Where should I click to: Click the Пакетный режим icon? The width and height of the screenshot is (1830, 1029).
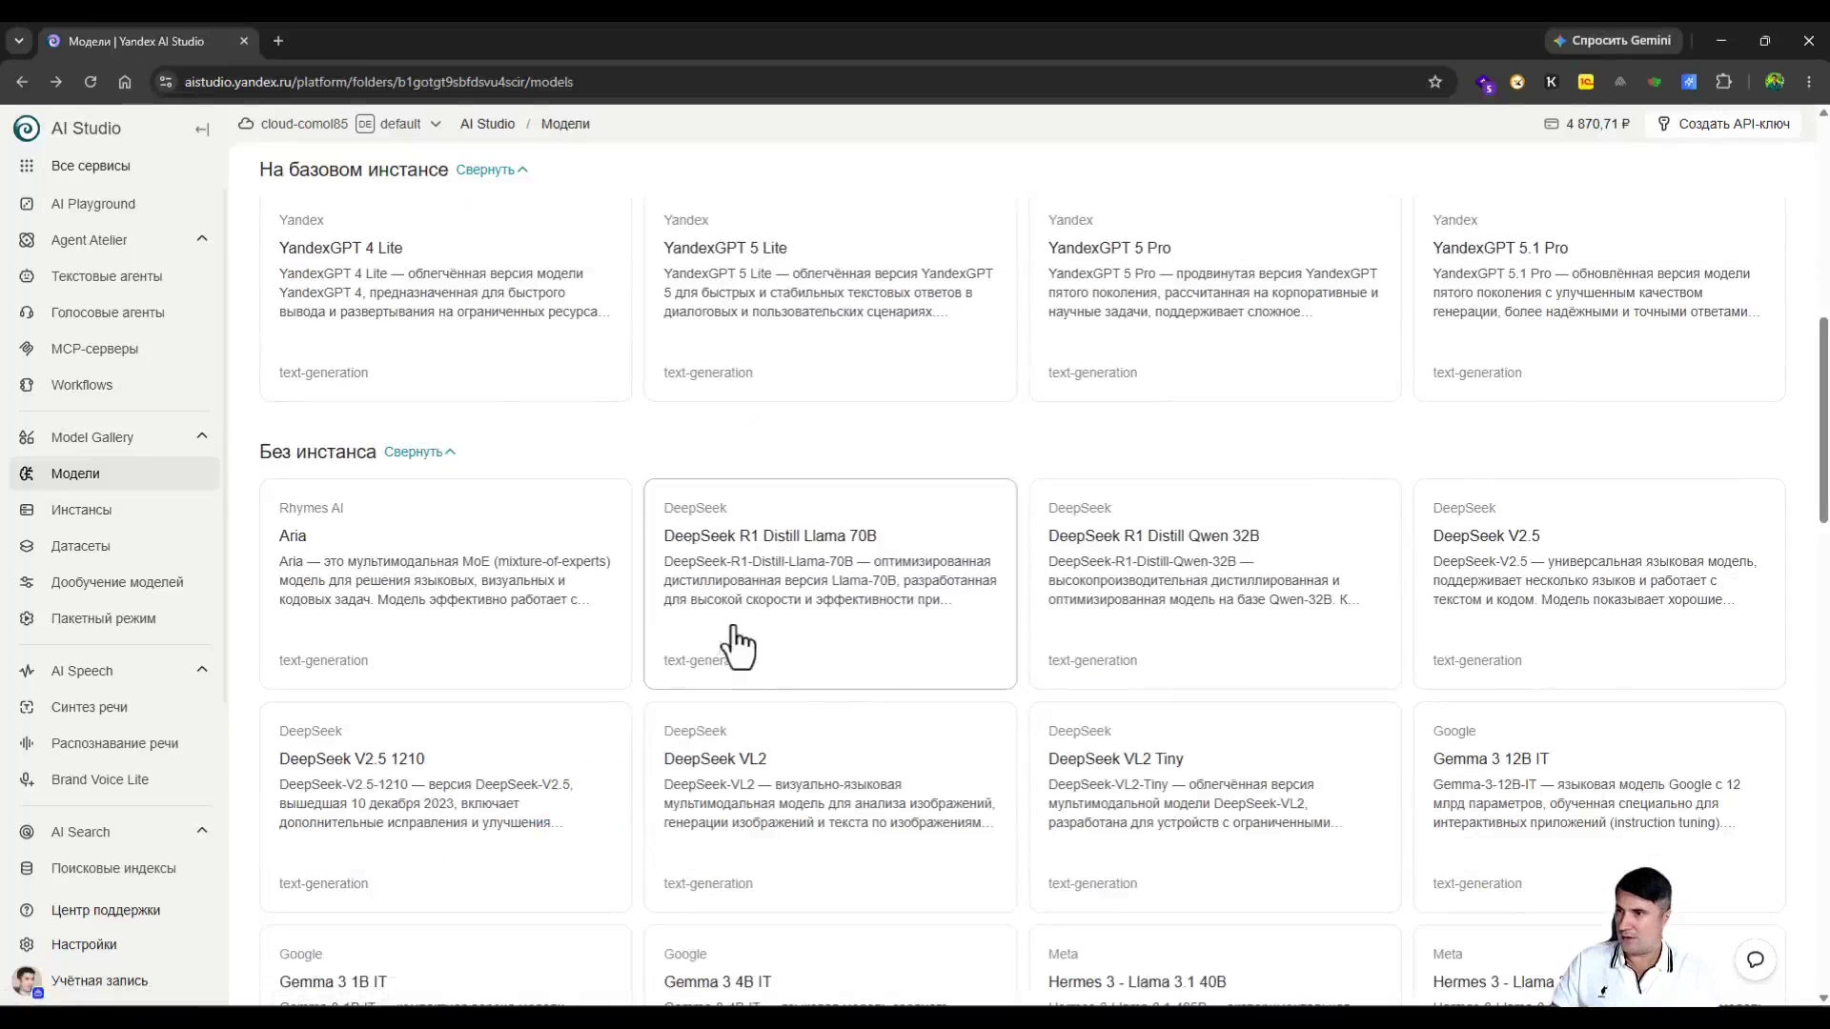(27, 618)
